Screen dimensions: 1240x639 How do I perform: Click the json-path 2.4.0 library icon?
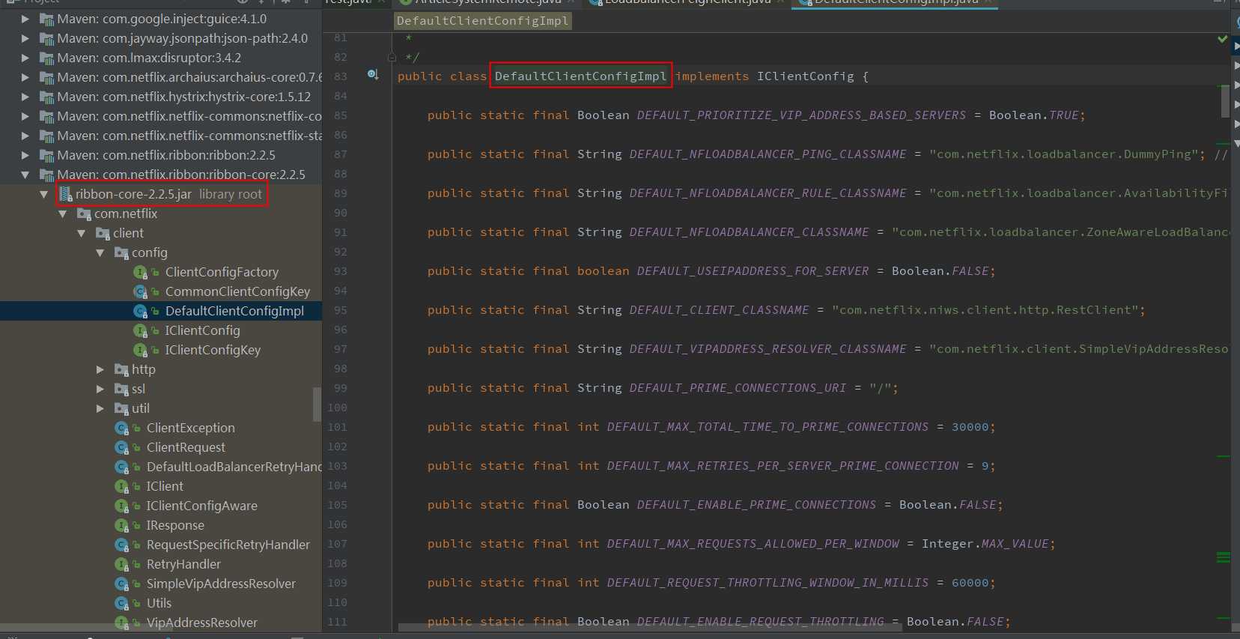(x=46, y=38)
